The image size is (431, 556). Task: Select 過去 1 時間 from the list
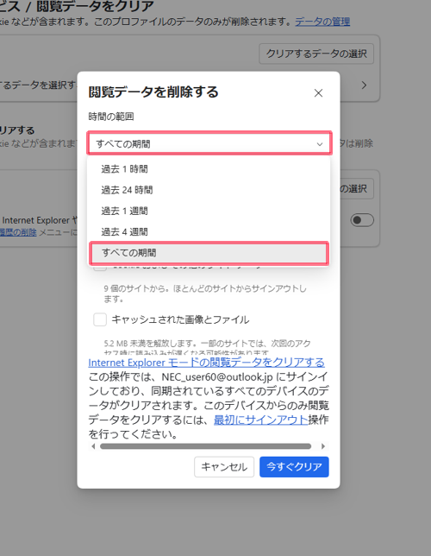(209, 169)
